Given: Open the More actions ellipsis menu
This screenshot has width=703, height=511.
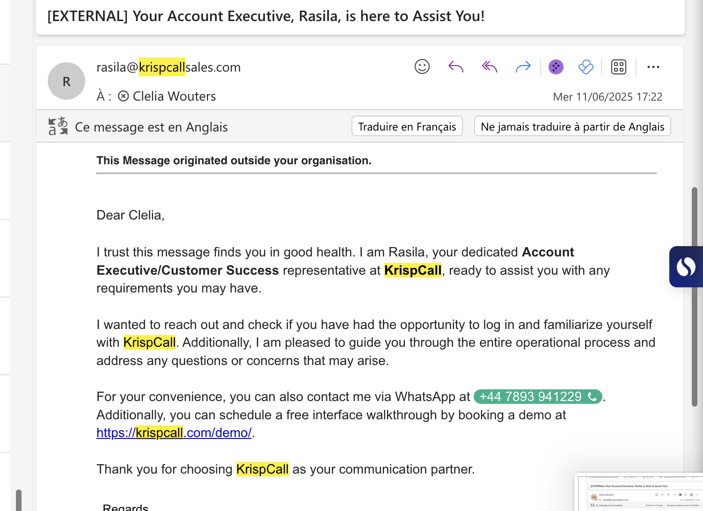Looking at the screenshot, I should coord(653,67).
